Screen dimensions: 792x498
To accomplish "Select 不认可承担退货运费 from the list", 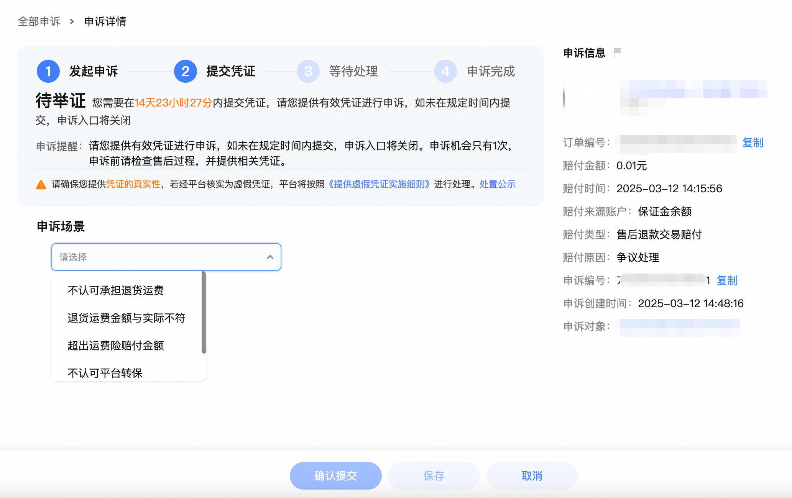I will (x=115, y=291).
